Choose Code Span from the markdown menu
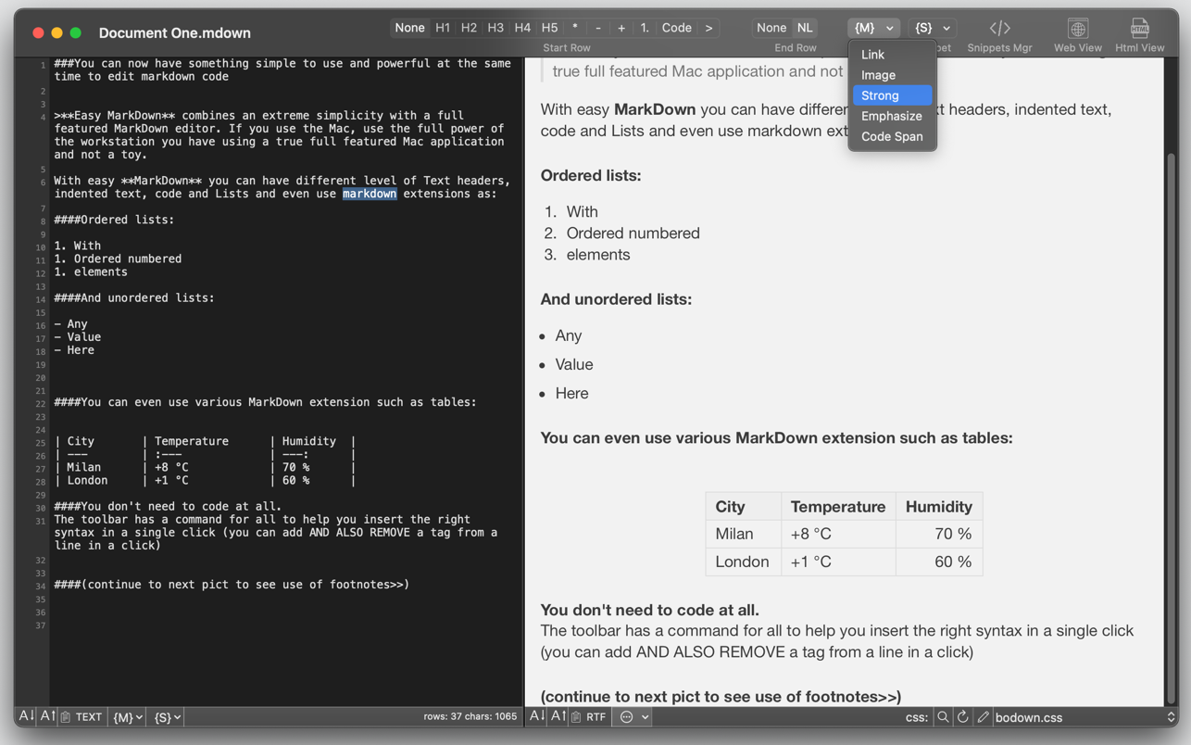 [892, 136]
